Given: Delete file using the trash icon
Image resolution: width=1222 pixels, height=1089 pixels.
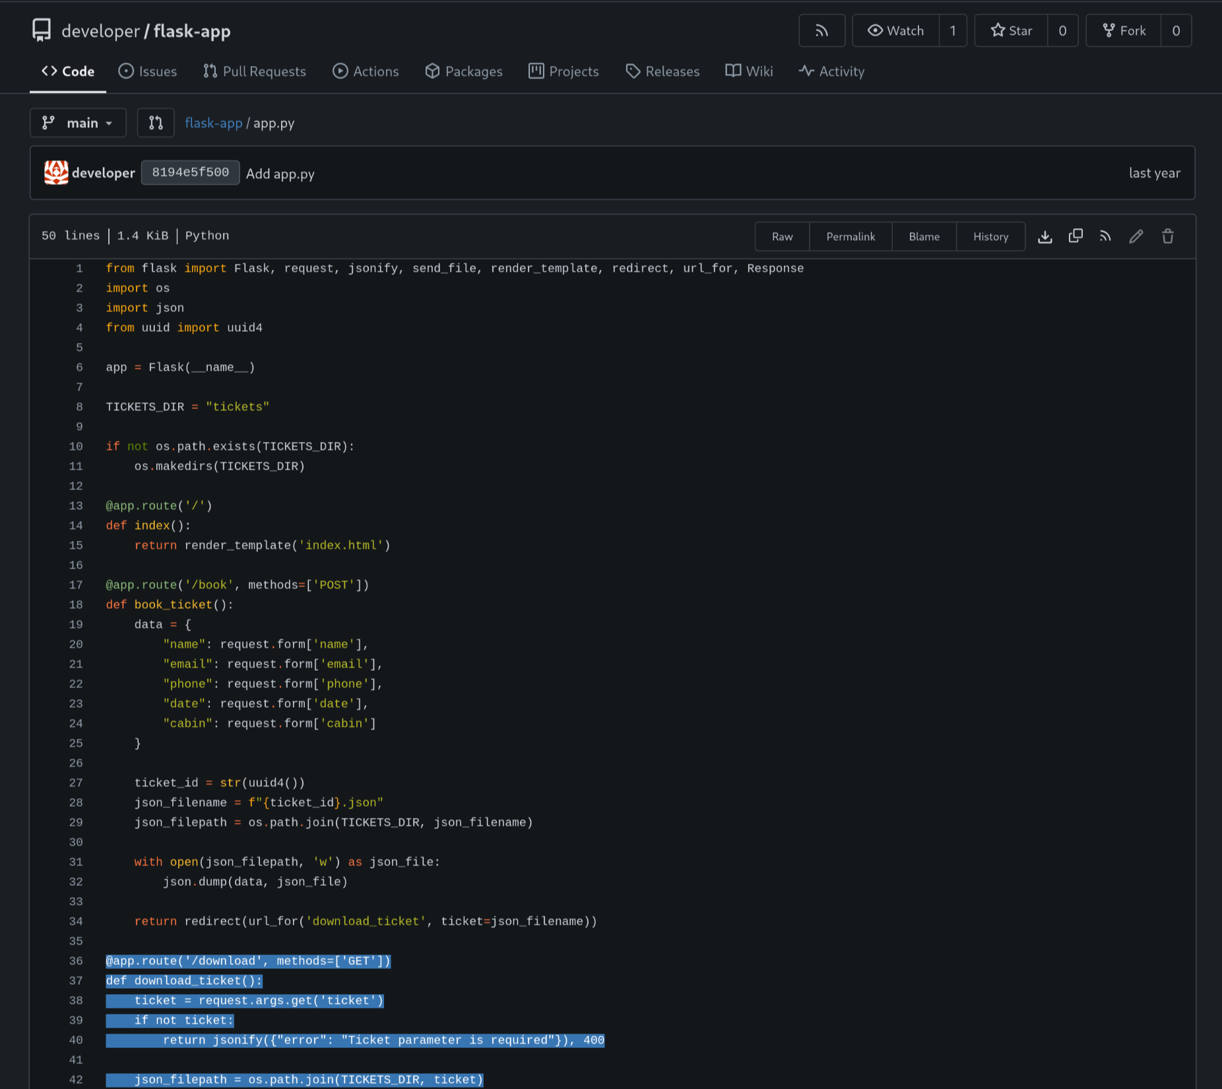Looking at the screenshot, I should click(1168, 236).
